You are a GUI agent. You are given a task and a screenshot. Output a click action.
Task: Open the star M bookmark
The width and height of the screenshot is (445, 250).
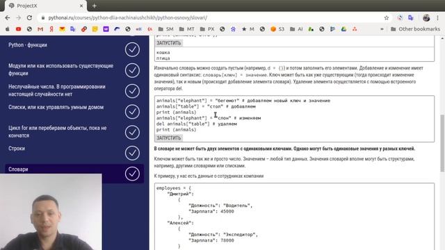pyautogui.click(x=248, y=29)
